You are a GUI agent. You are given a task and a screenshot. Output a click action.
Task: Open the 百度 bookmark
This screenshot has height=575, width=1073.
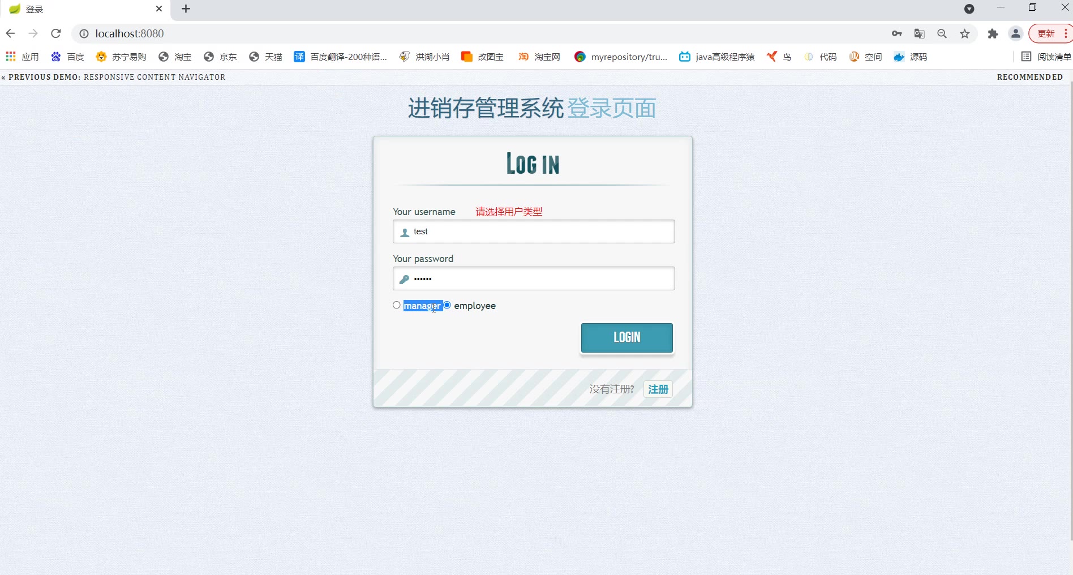67,57
